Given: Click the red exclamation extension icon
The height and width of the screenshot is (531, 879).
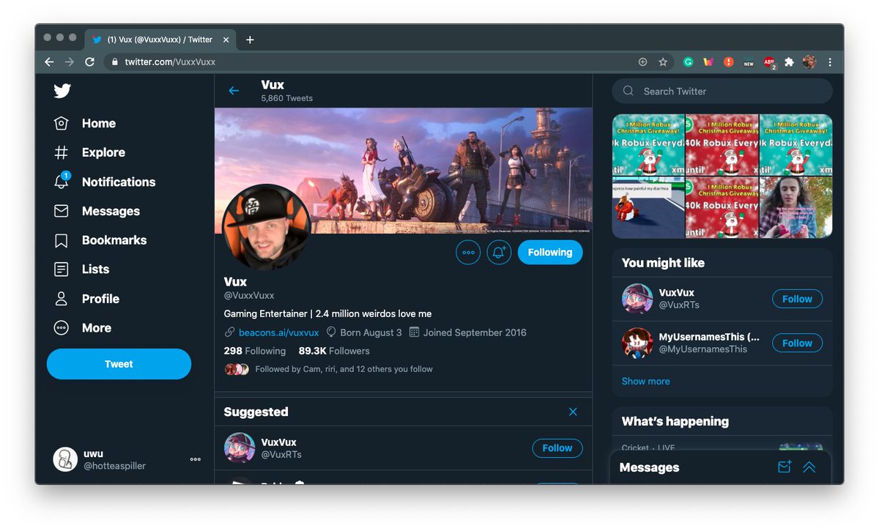Looking at the screenshot, I should click(x=729, y=62).
